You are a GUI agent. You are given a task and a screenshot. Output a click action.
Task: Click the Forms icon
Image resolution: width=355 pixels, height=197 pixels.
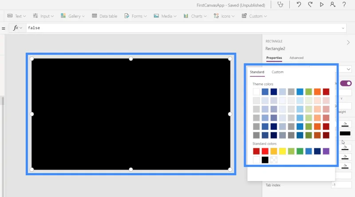pos(127,16)
